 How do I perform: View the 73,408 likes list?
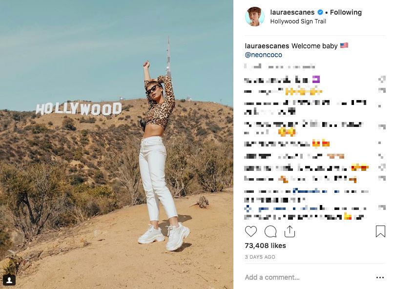click(265, 246)
